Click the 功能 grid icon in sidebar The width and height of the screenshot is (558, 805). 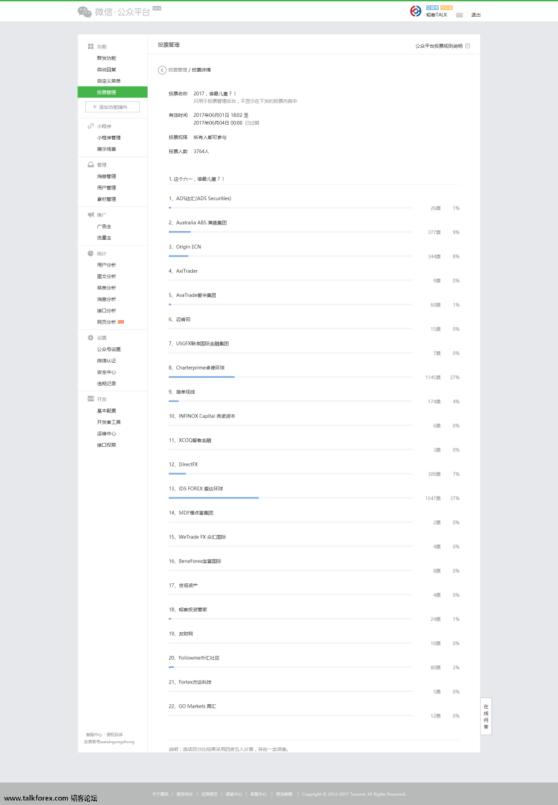91,46
